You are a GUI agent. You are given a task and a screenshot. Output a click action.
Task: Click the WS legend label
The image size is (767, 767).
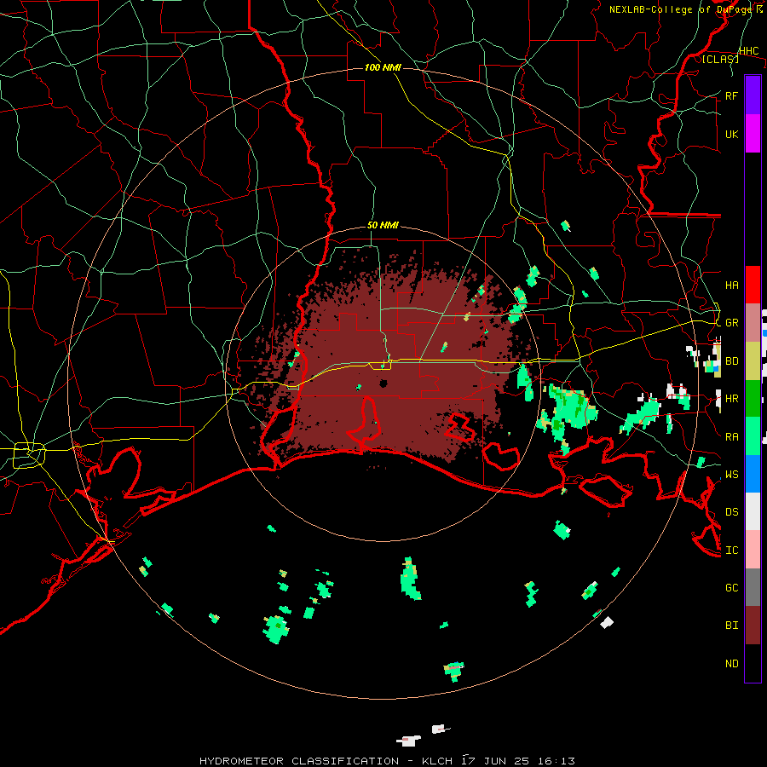731,475
